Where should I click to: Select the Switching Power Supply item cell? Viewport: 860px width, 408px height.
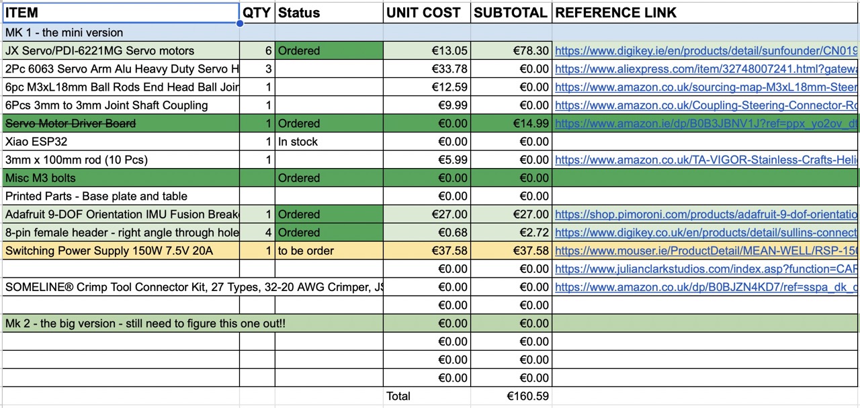[121, 251]
